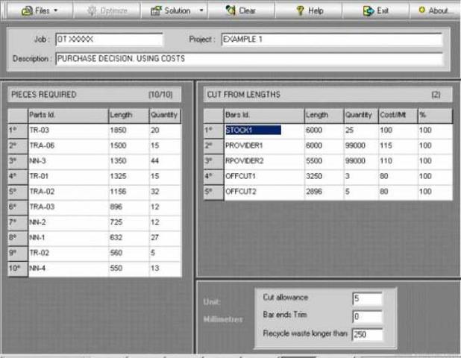Image resolution: width=461 pixels, height=358 pixels.
Task: Click Pieces Required Quantity column header
Action: point(165,116)
